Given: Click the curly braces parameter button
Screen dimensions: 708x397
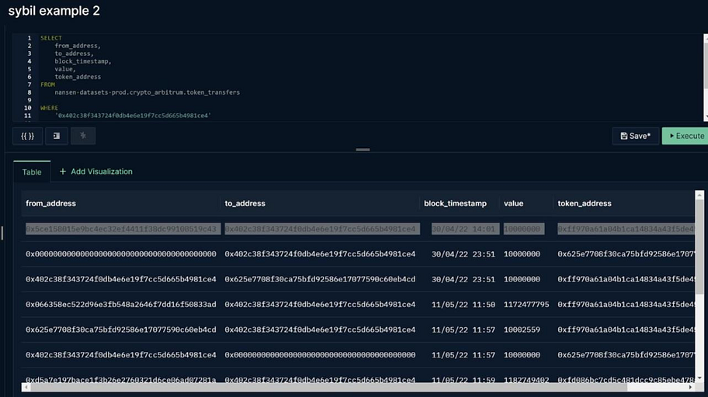Looking at the screenshot, I should (x=27, y=136).
